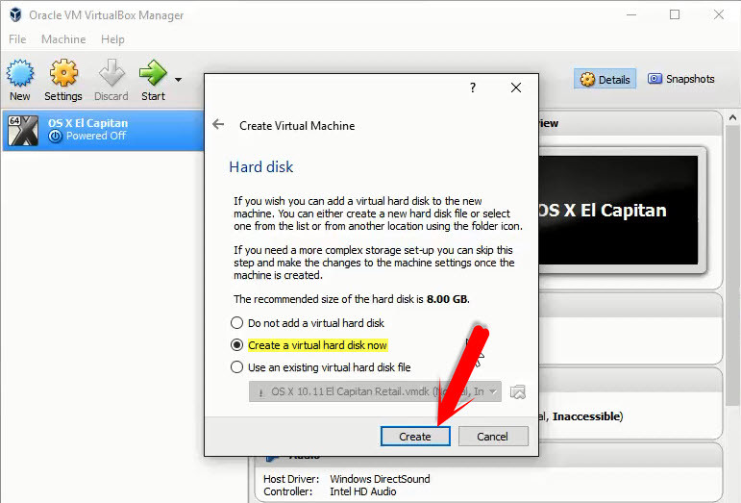Maximize the VirtualBox Manager window
Viewport: 741px width, 503px height.
(675, 14)
